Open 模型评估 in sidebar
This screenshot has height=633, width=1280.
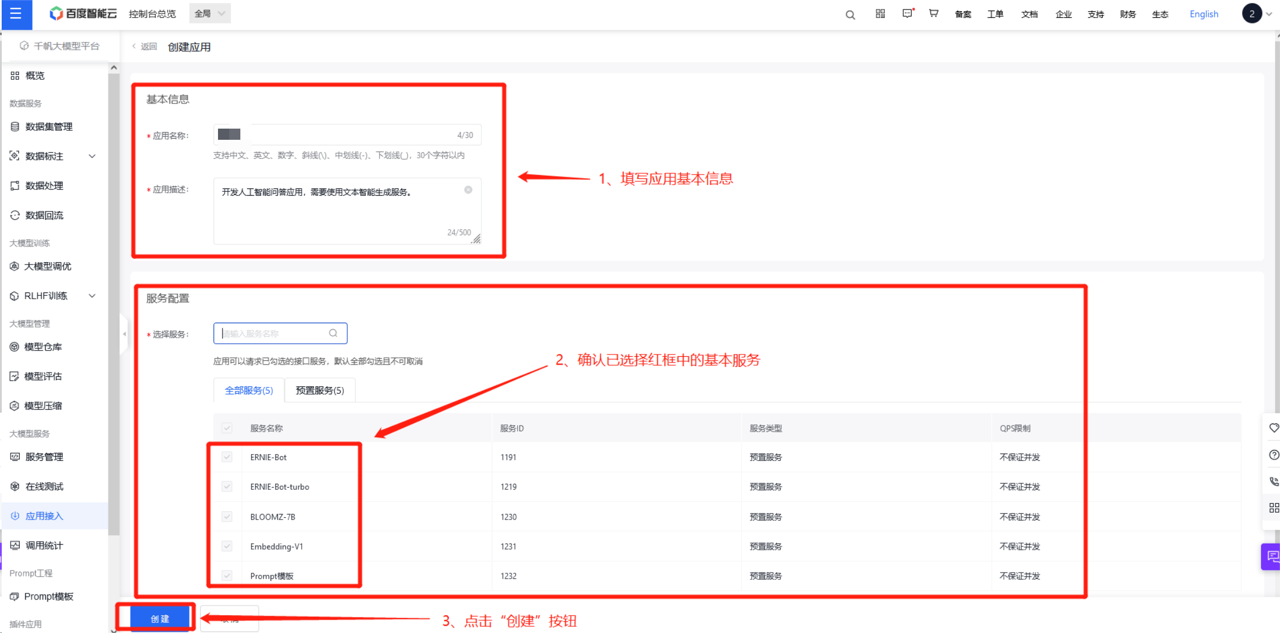coord(43,376)
